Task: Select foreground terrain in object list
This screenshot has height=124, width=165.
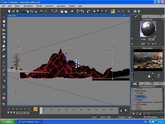Action: pyautogui.click(x=140, y=95)
